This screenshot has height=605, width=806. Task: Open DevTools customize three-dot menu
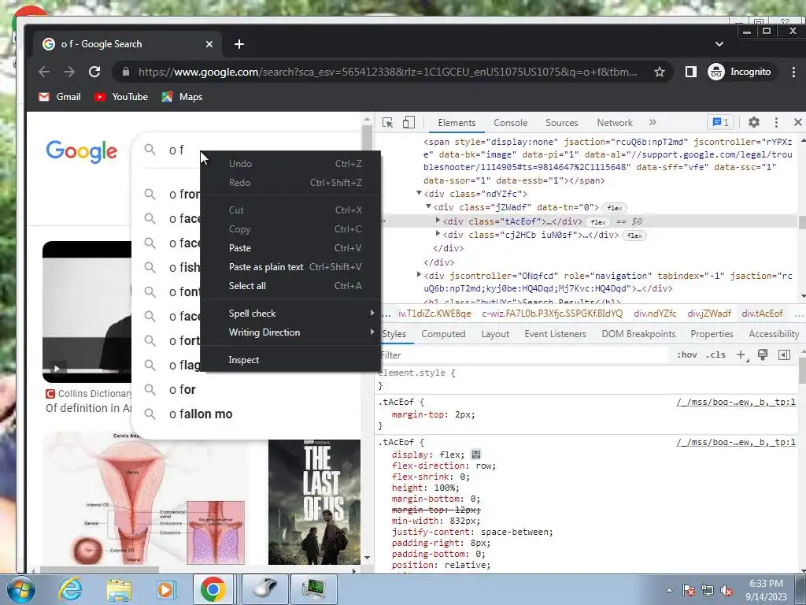coord(776,122)
